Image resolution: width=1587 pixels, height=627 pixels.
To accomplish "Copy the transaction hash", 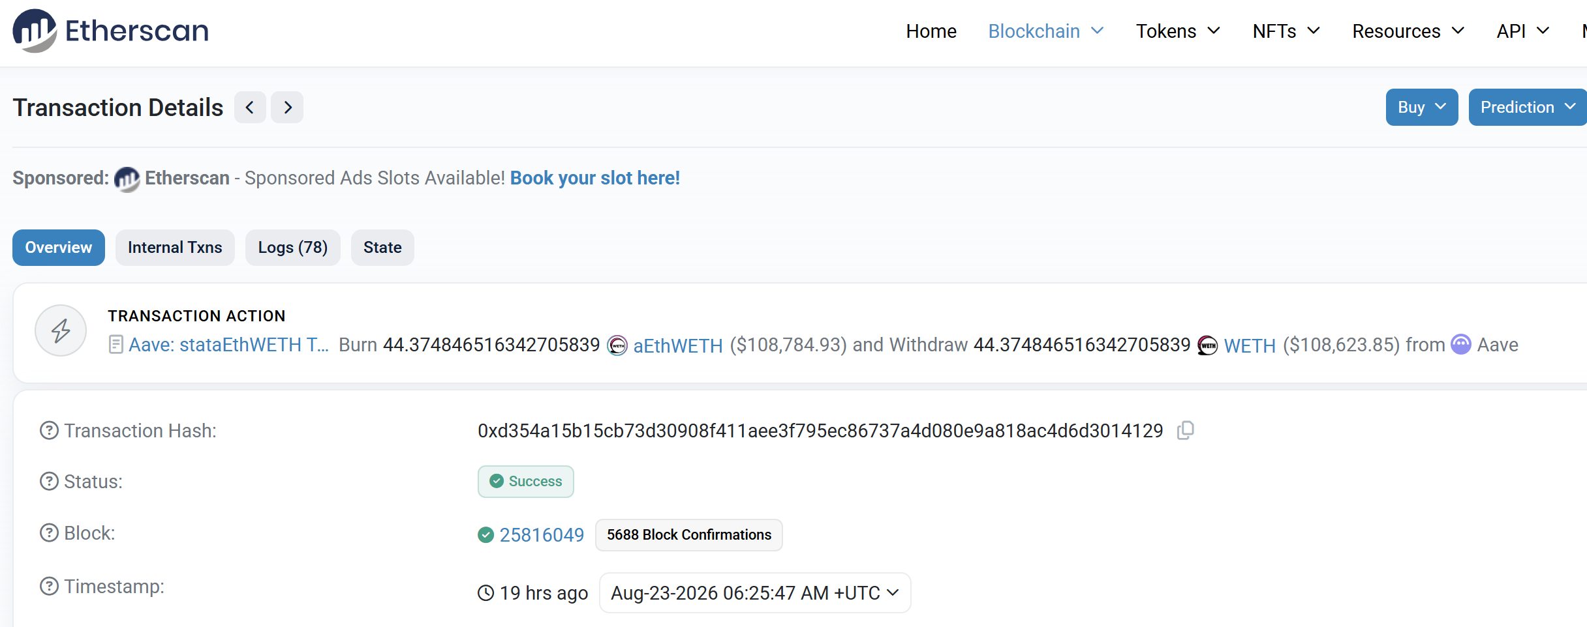I will [1185, 430].
